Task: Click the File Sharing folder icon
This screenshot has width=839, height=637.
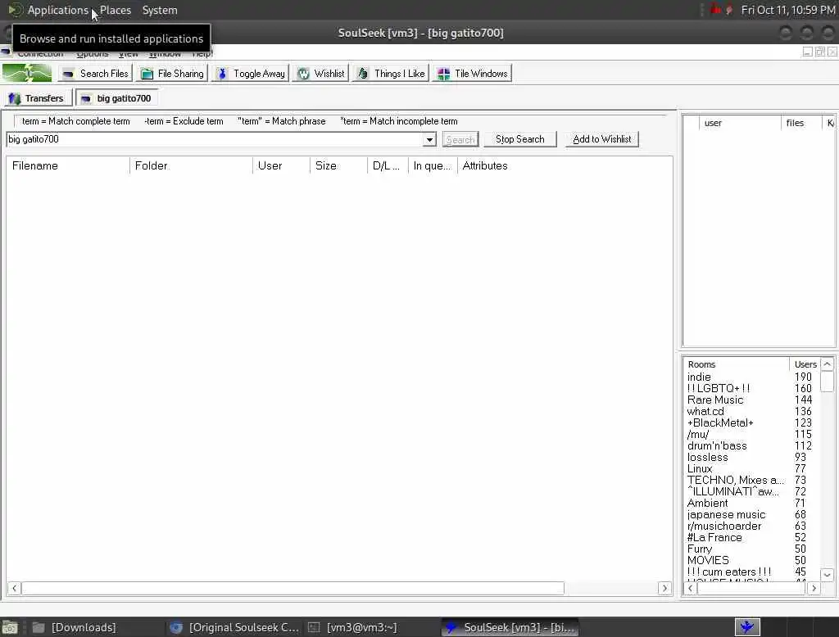Action: pos(147,74)
